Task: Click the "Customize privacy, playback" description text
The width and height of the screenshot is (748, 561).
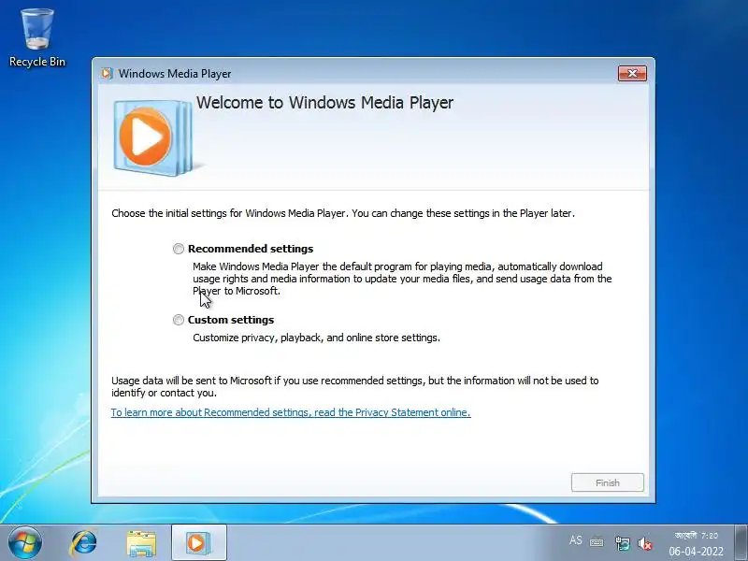Action: pos(316,338)
